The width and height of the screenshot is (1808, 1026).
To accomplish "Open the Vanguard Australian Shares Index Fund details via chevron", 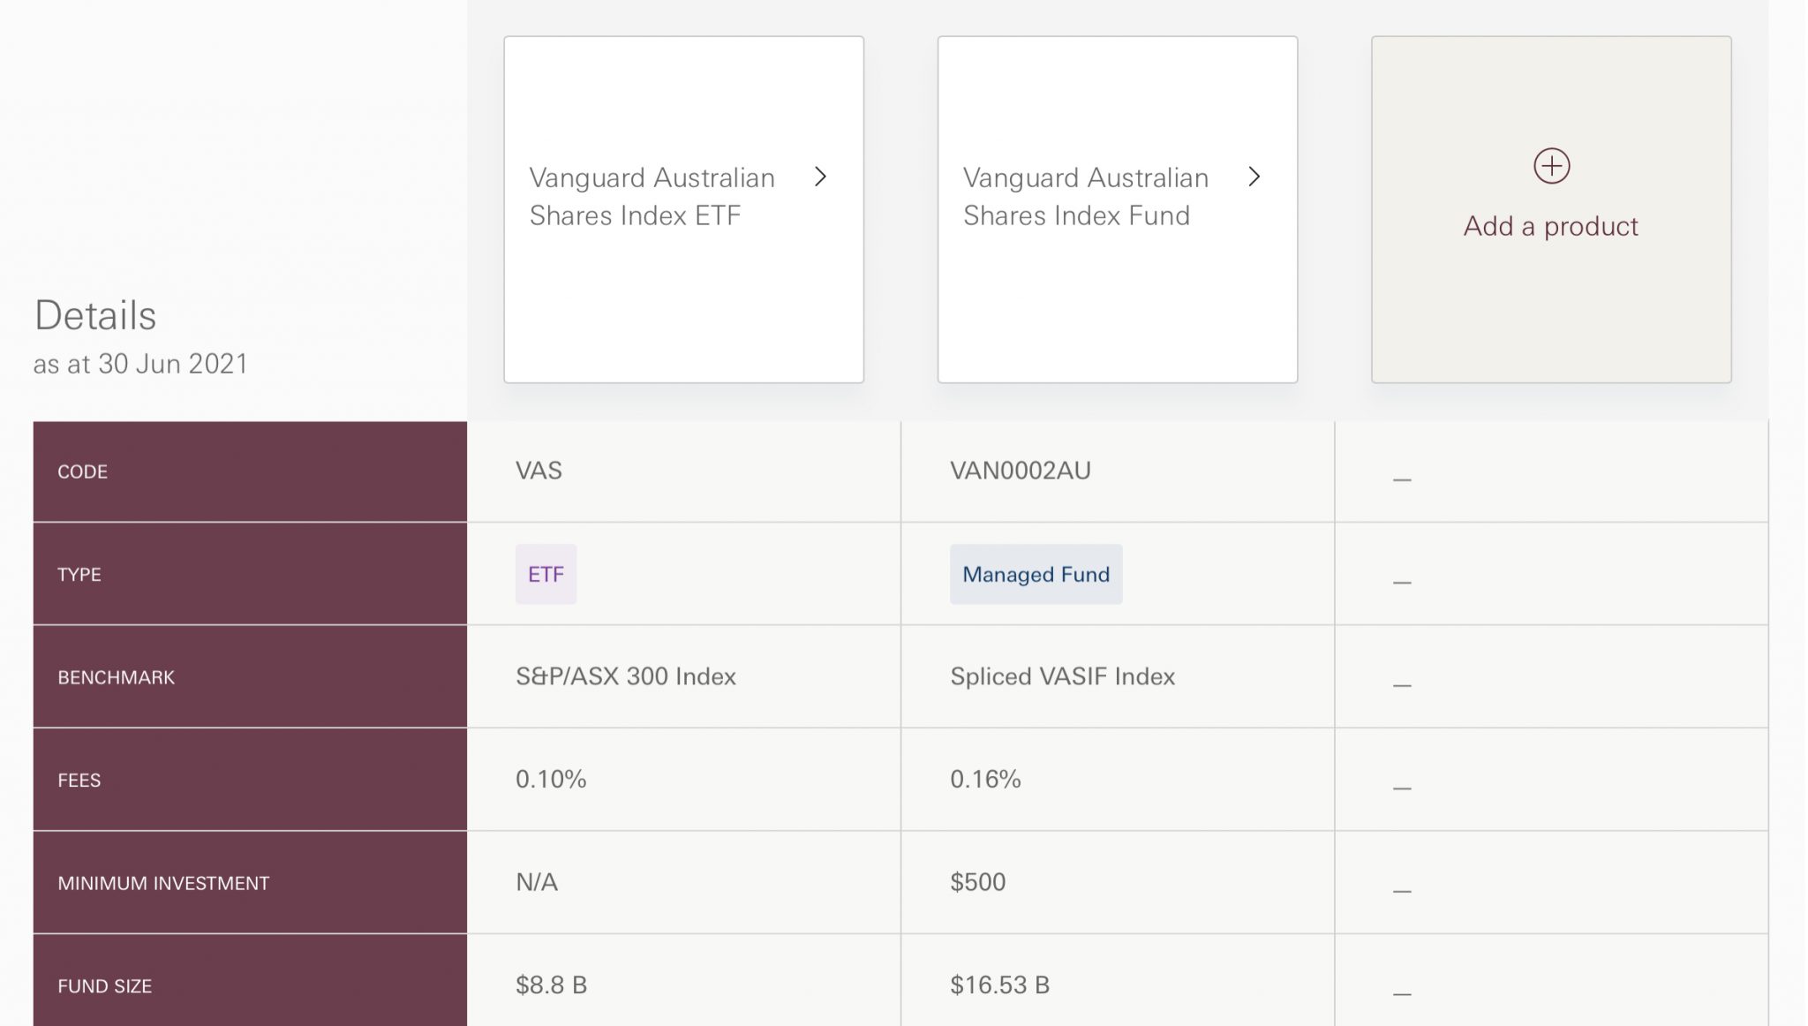I will (1254, 177).
